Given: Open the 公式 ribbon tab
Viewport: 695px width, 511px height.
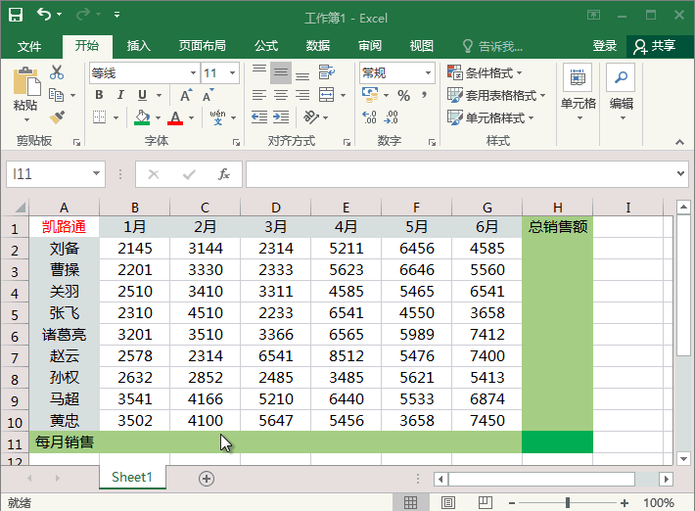Looking at the screenshot, I should click(266, 46).
